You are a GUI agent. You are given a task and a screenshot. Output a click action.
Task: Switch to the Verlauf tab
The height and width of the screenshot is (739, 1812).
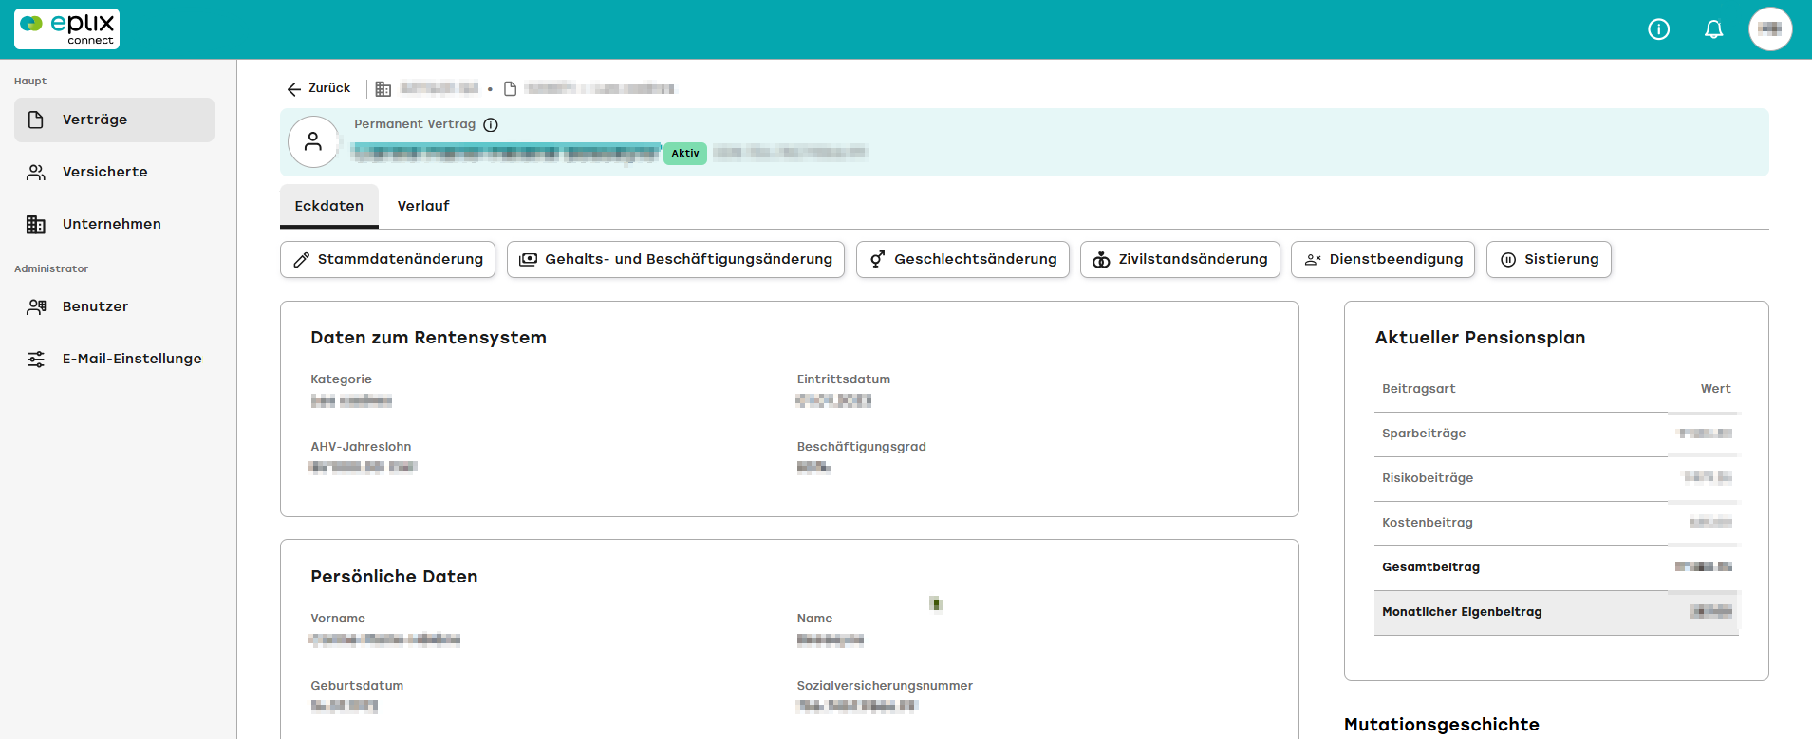[423, 206]
